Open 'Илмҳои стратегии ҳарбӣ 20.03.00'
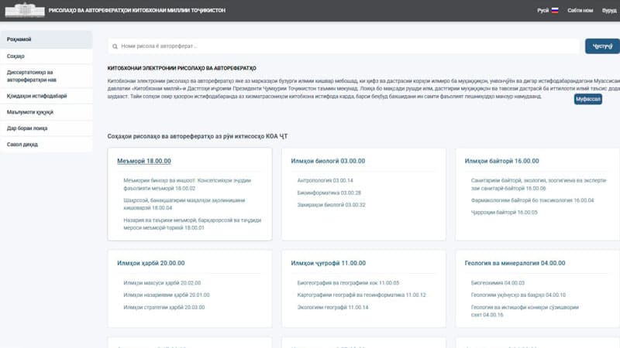The height and width of the screenshot is (348, 620). (x=164, y=307)
